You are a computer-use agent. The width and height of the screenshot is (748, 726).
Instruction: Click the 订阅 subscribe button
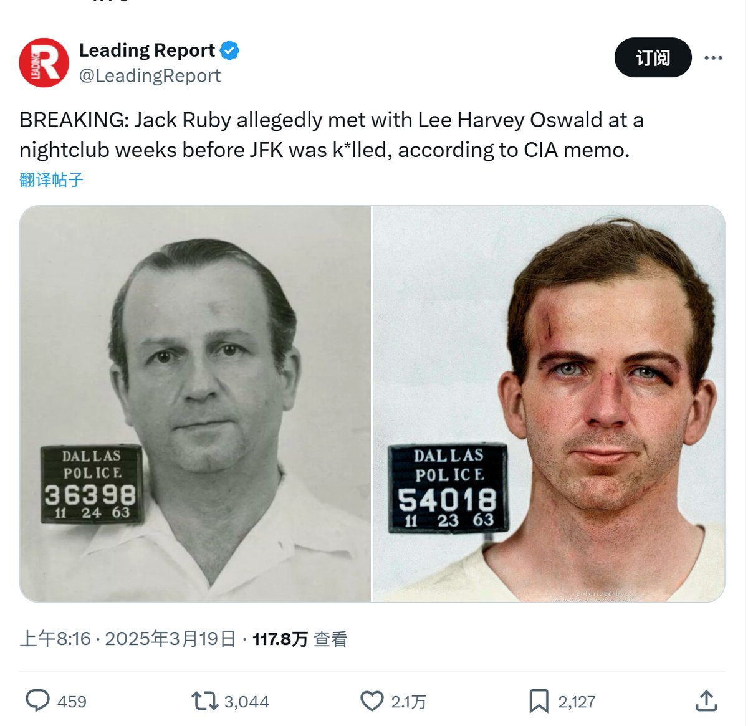653,58
